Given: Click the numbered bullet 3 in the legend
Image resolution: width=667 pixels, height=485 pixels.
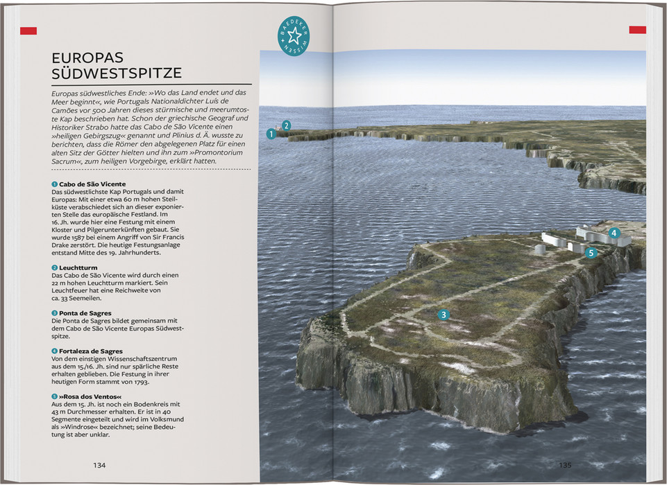Looking at the screenshot, I should pyautogui.click(x=55, y=313).
